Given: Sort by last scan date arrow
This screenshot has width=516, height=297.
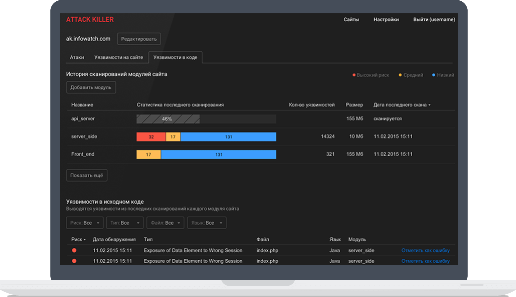Looking at the screenshot, I should point(430,105).
